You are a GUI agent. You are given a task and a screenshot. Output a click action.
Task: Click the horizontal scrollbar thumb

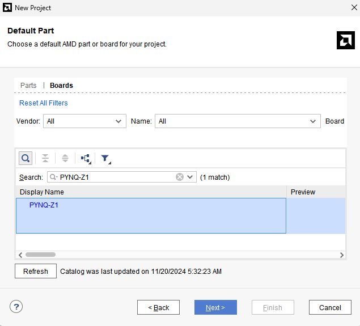pos(40,255)
